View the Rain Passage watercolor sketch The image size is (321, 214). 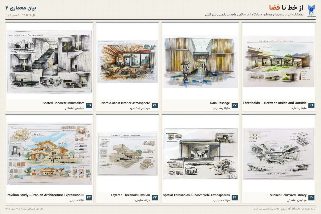coord(200,62)
